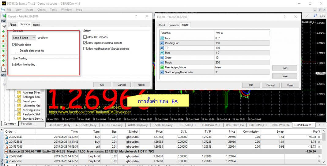Click the Save button for inputs
The height and width of the screenshot is (166, 327).
(x=284, y=76)
